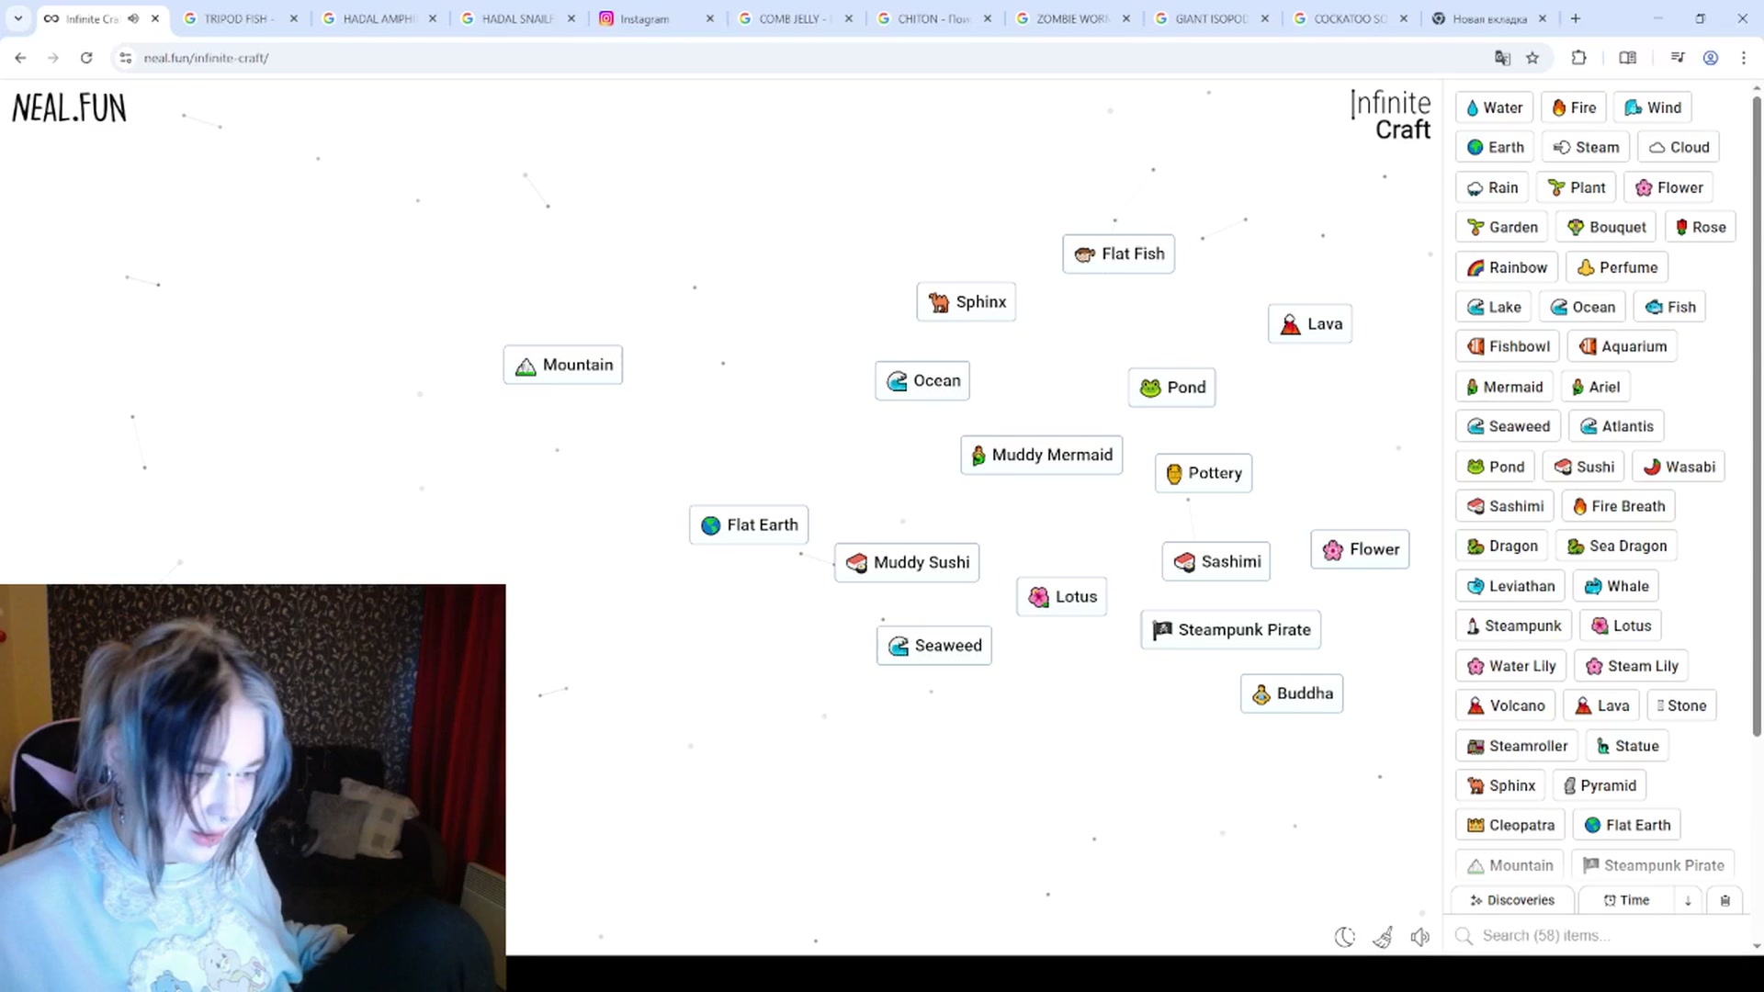Viewport: 1764px width, 992px height.
Task: Open the tab search dropdown arrow
Action: pos(17,18)
